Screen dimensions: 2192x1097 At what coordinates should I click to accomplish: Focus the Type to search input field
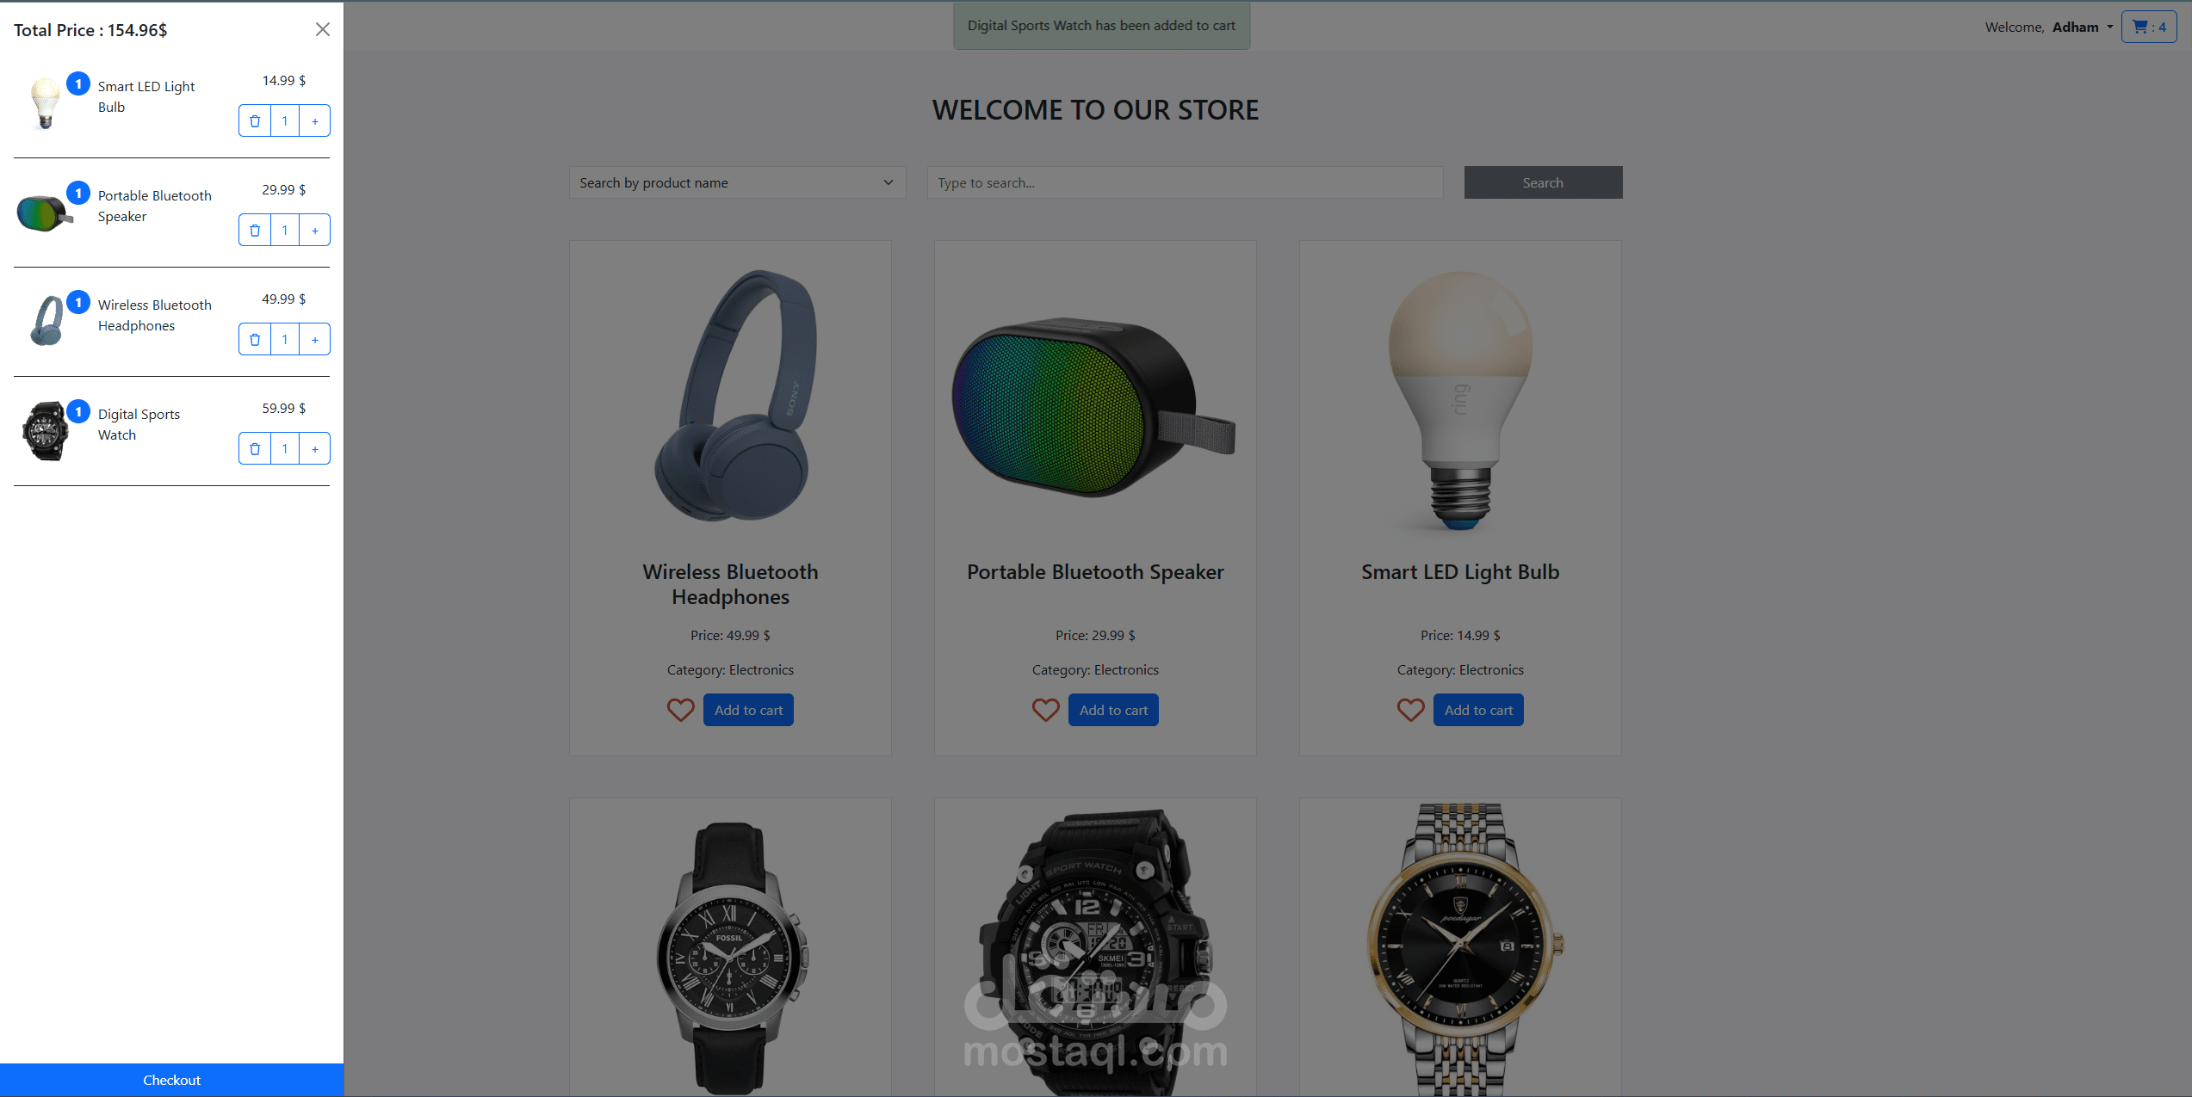1185,182
